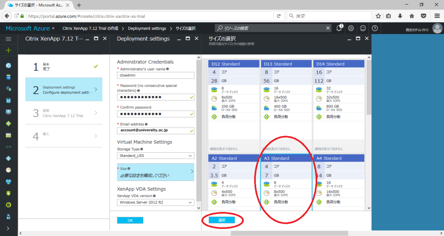
Task: Open XenApp VDA version dropdown
Action: click(x=156, y=202)
